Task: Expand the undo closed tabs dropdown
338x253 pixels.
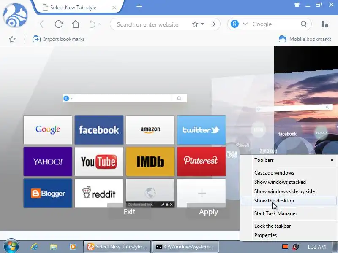Action: tap(100, 24)
